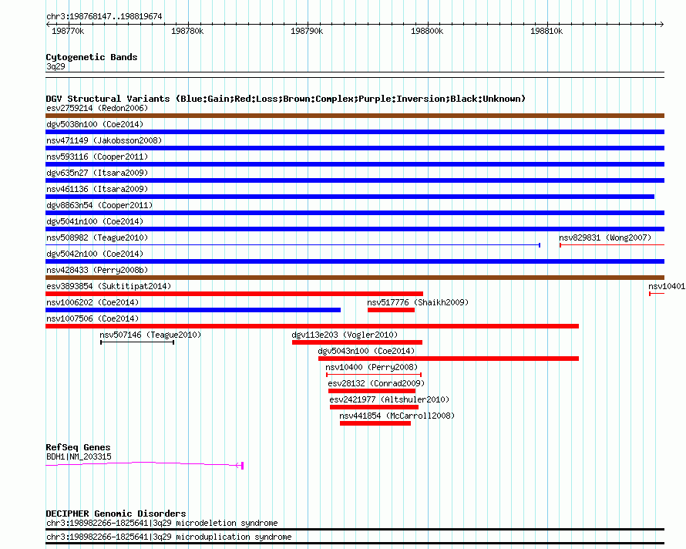Click the esv2759214 (Redon2006) brown variant bar
Image resolution: width=686 pixels, height=549 pixels.
[x=355, y=116]
